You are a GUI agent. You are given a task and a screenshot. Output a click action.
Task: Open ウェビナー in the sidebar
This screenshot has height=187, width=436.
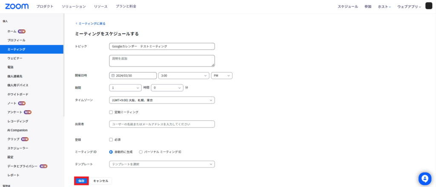pyautogui.click(x=15, y=58)
